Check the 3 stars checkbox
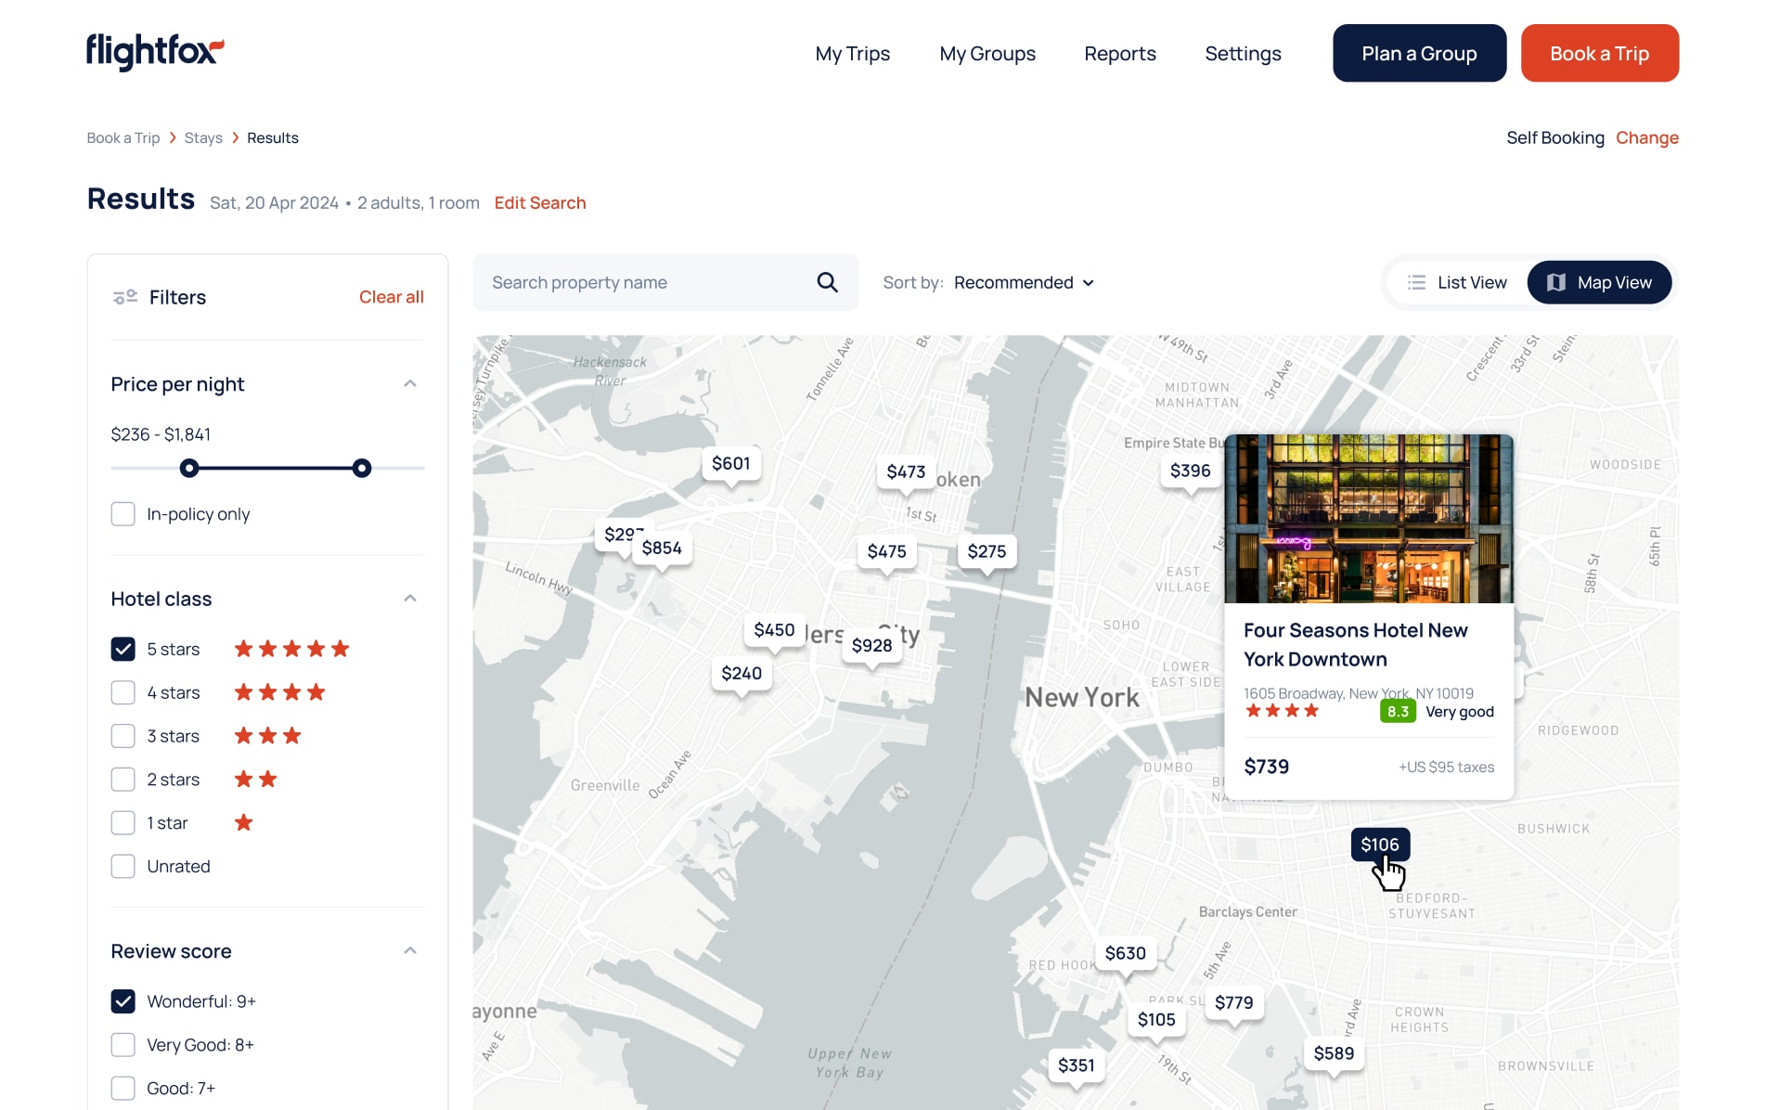This screenshot has width=1767, height=1110. (123, 736)
